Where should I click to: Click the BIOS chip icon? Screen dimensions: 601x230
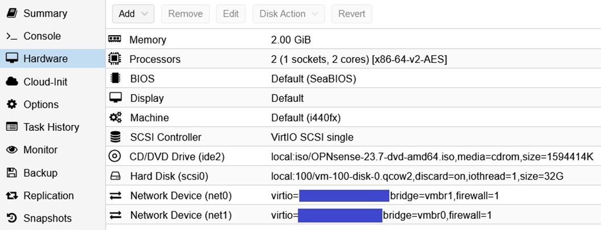pos(115,78)
